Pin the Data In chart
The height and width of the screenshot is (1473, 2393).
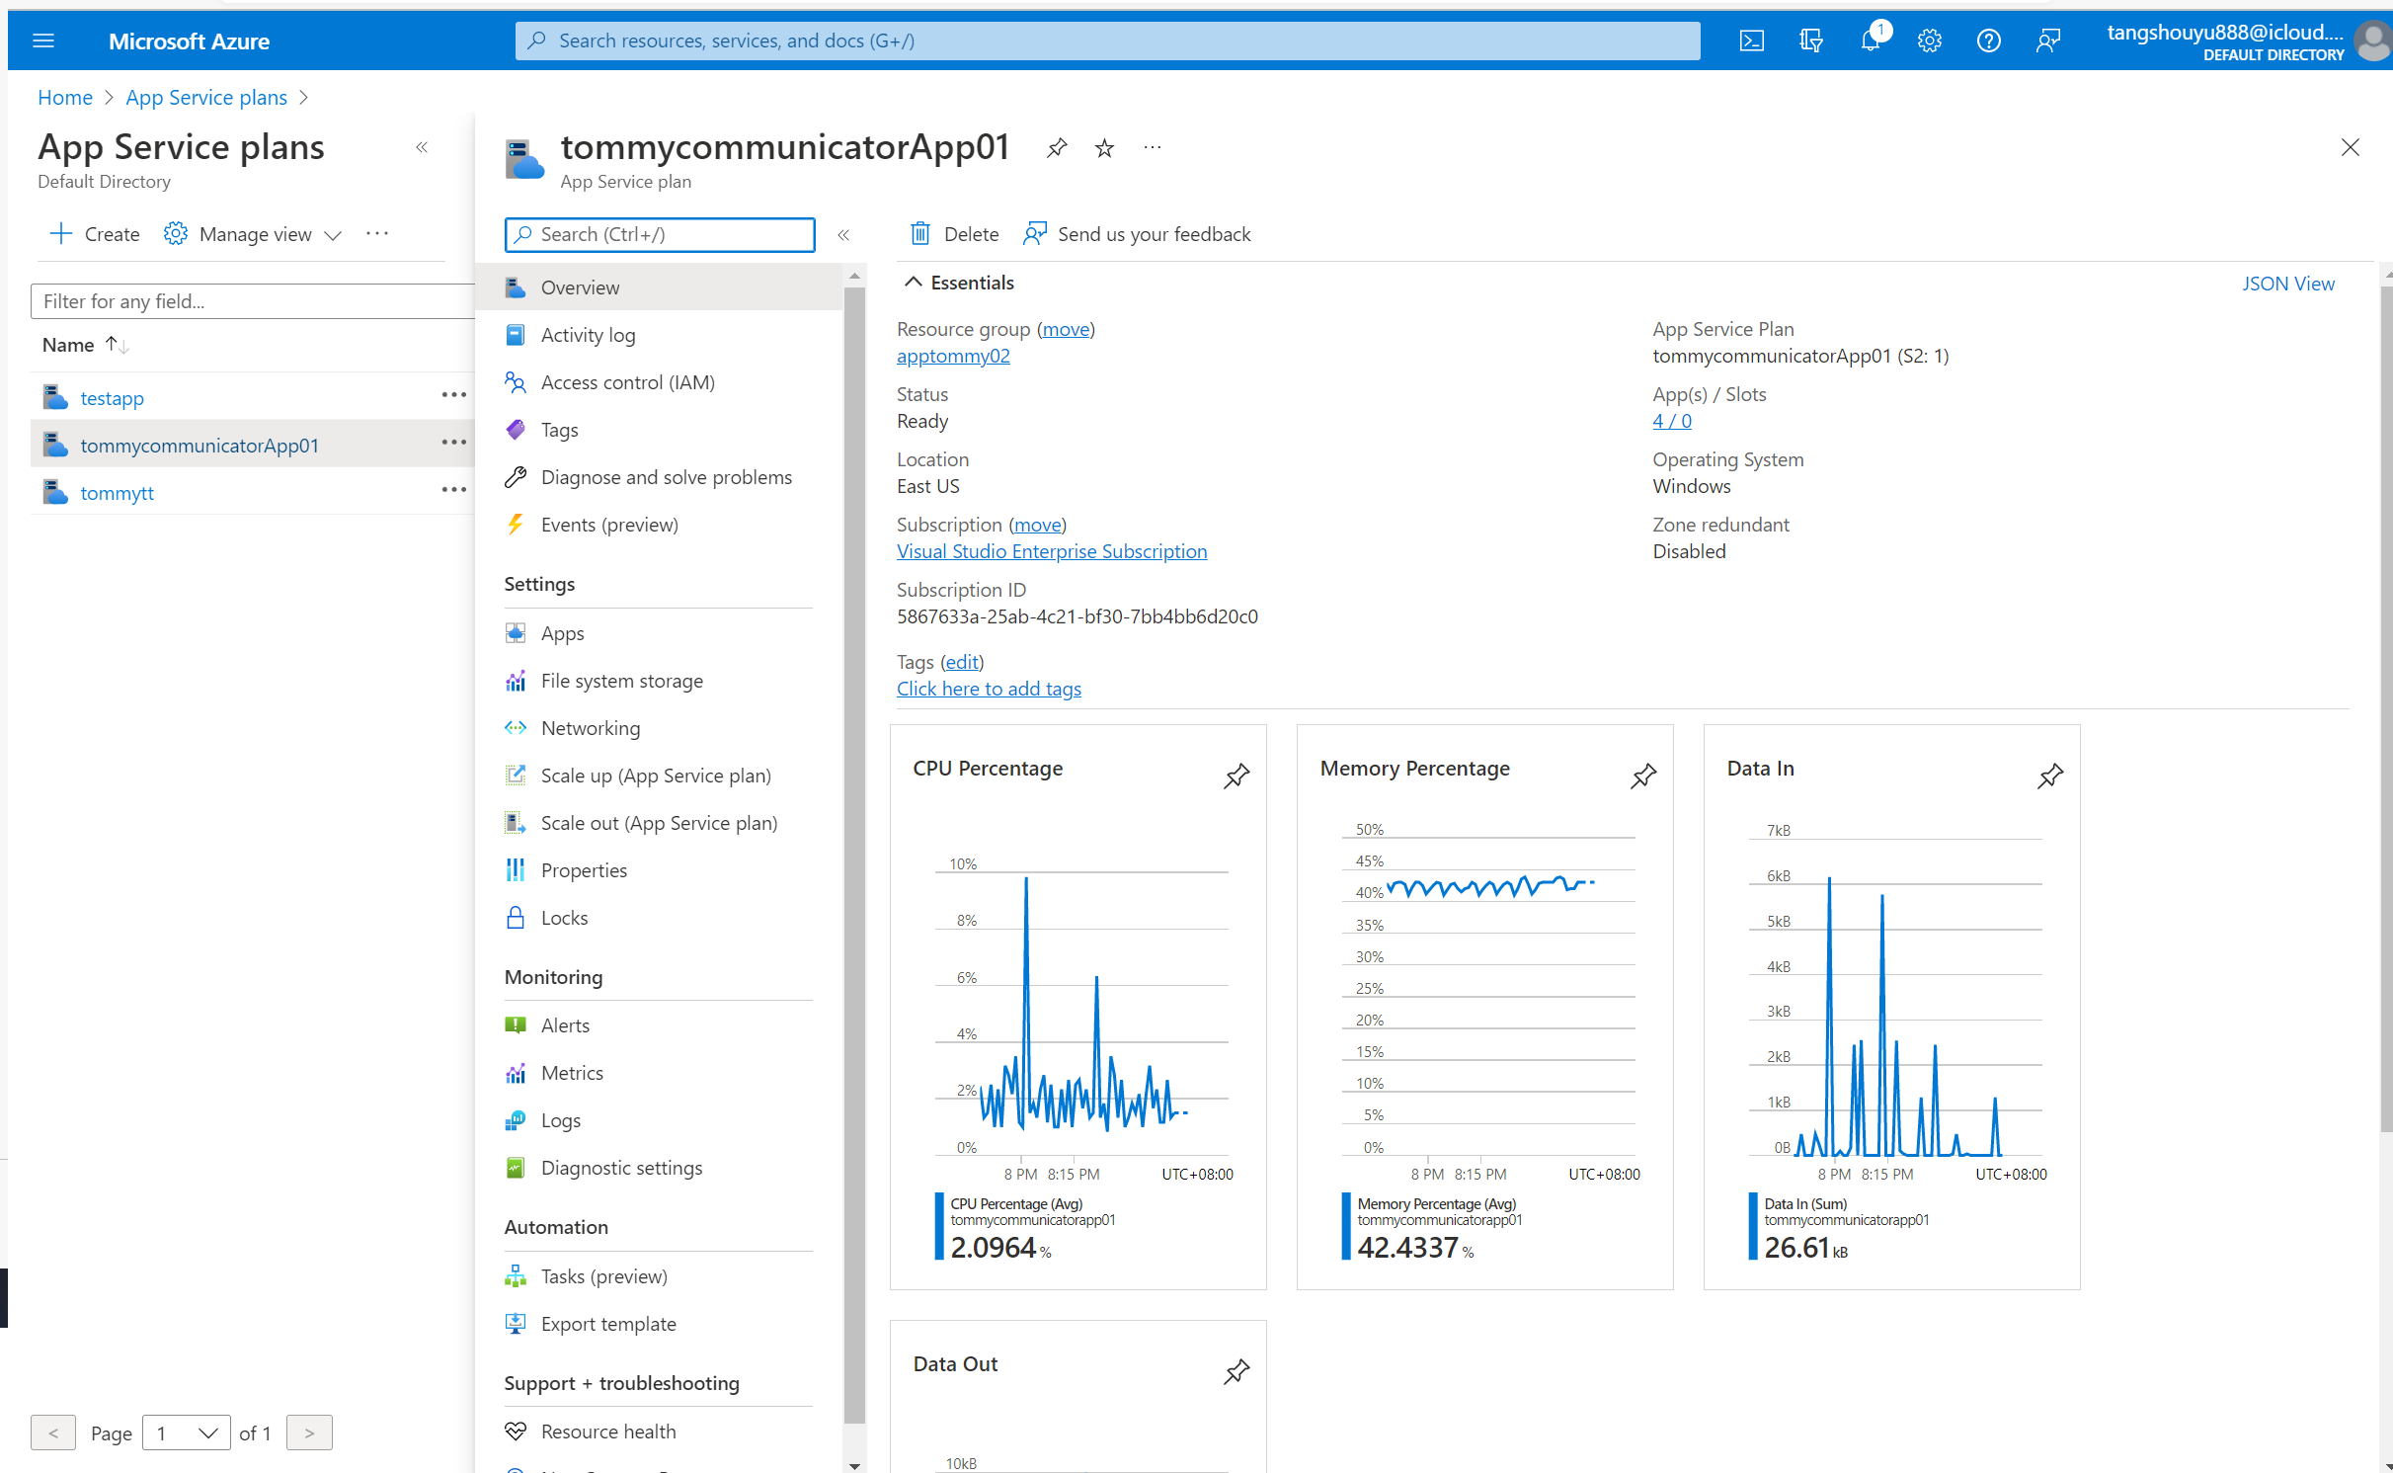(2049, 777)
